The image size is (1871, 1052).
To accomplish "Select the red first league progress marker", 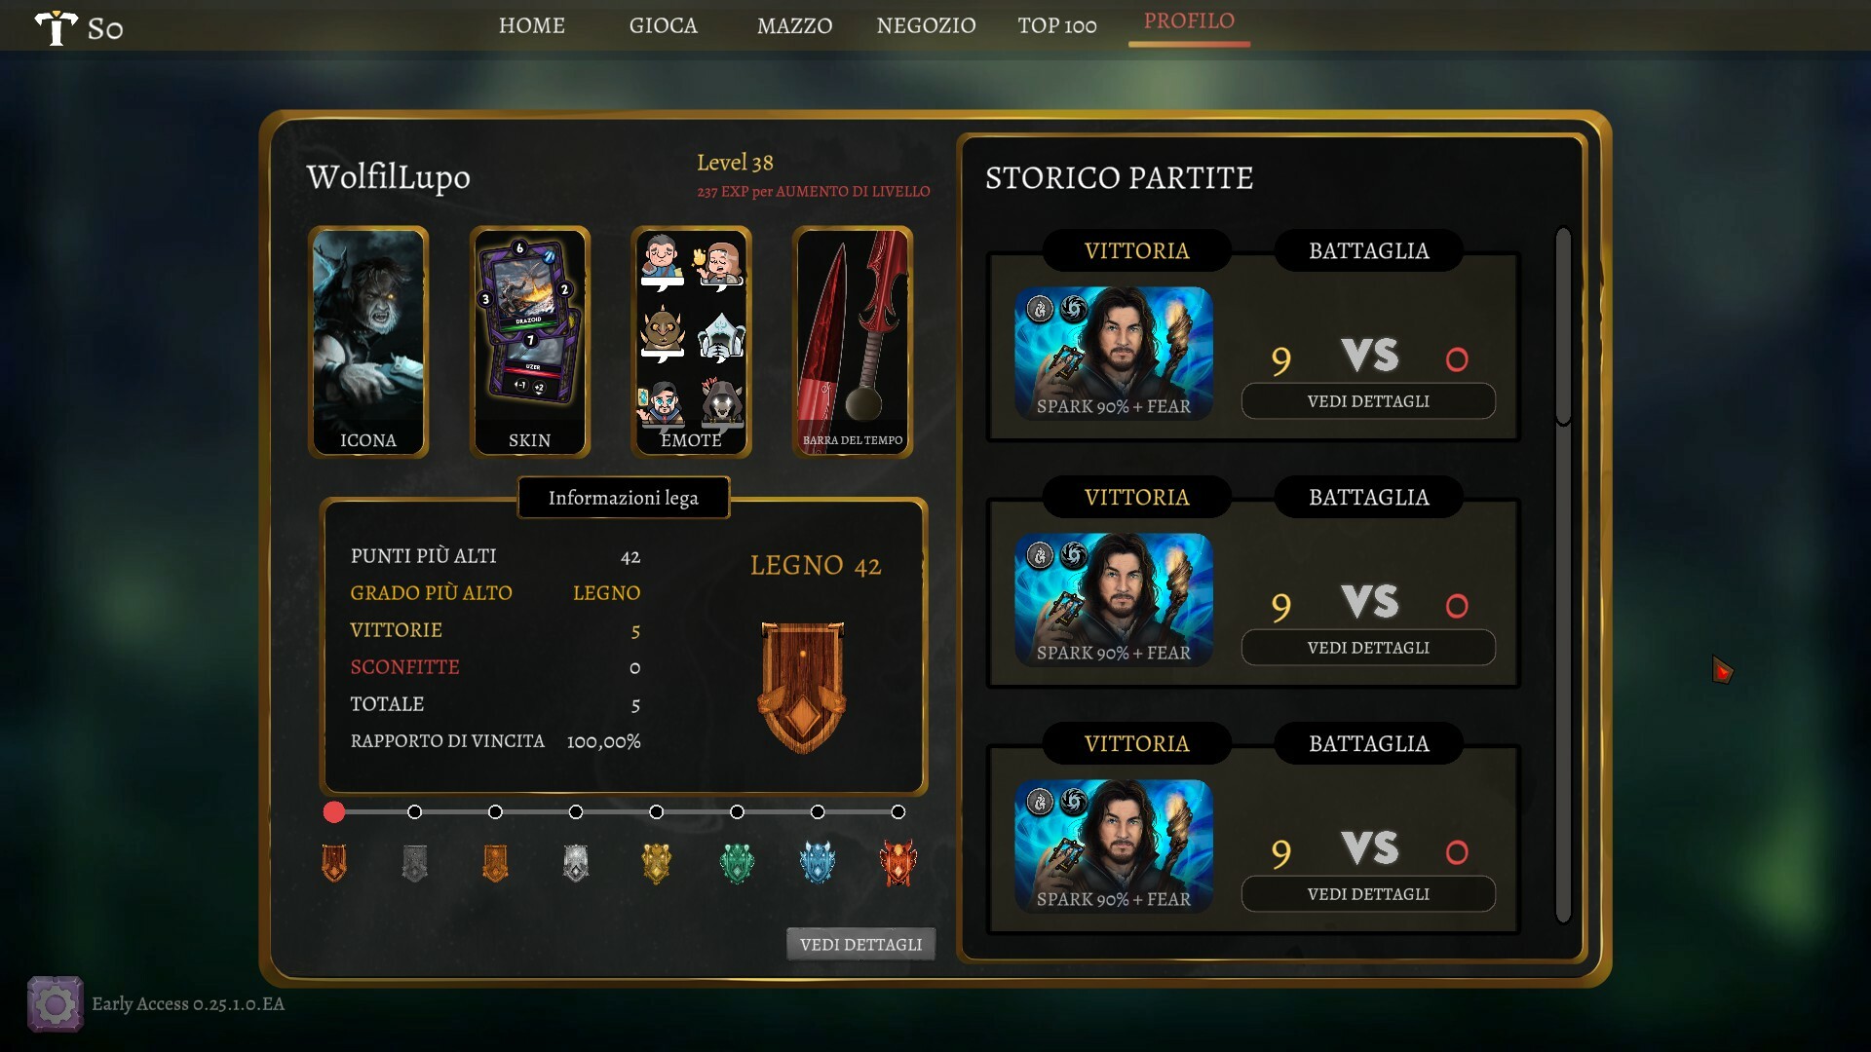I will click(334, 812).
